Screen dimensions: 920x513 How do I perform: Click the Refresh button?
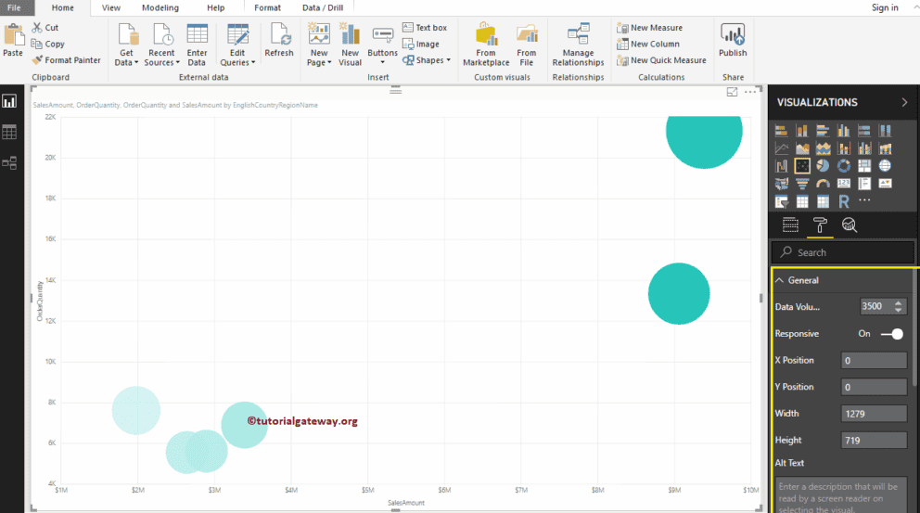pos(279,41)
